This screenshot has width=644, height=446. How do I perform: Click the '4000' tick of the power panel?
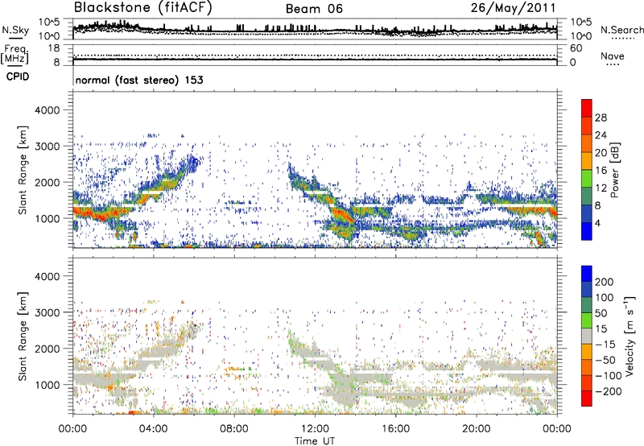[47, 110]
